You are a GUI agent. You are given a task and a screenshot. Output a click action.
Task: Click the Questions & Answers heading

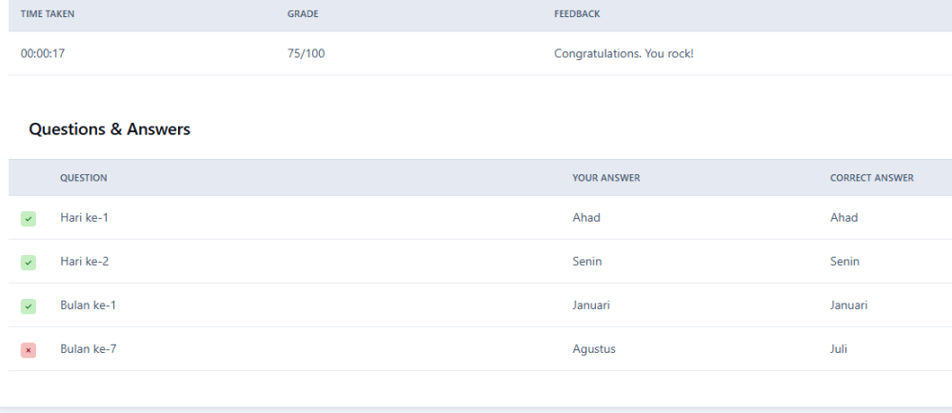[x=109, y=129]
